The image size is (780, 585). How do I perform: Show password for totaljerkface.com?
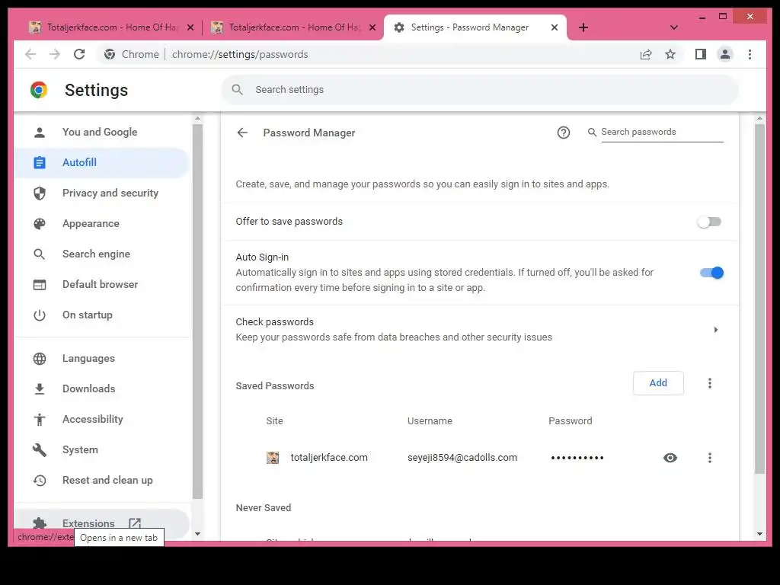[670, 458]
